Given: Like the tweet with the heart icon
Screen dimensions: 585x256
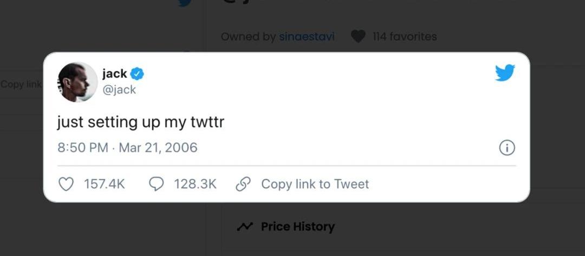Looking at the screenshot, I should 66,185.
